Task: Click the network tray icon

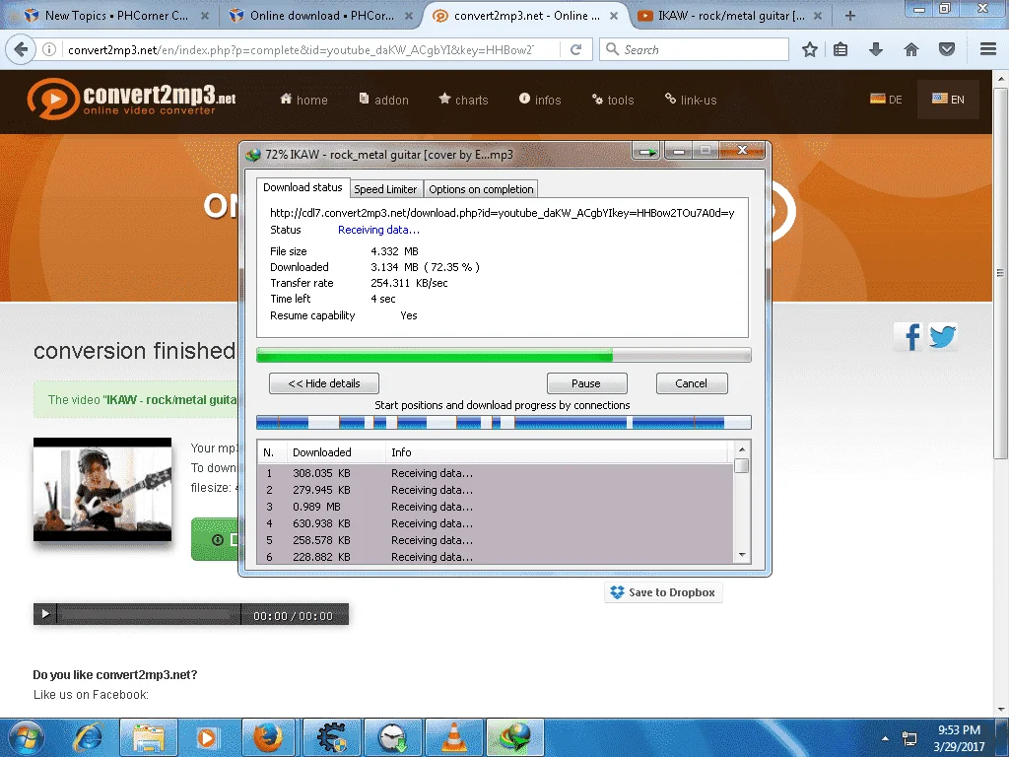Action: [909, 738]
